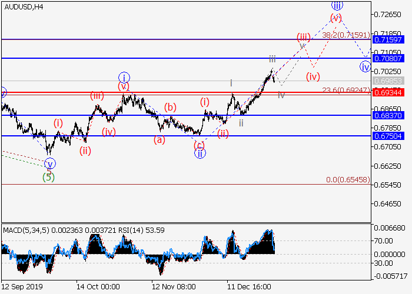Click the 12 Sep 2019 date label

click(x=22, y=286)
